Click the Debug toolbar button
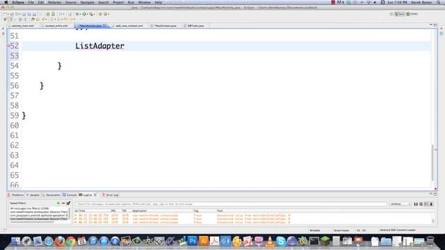The width and height of the screenshot is (445, 250). tap(77, 14)
